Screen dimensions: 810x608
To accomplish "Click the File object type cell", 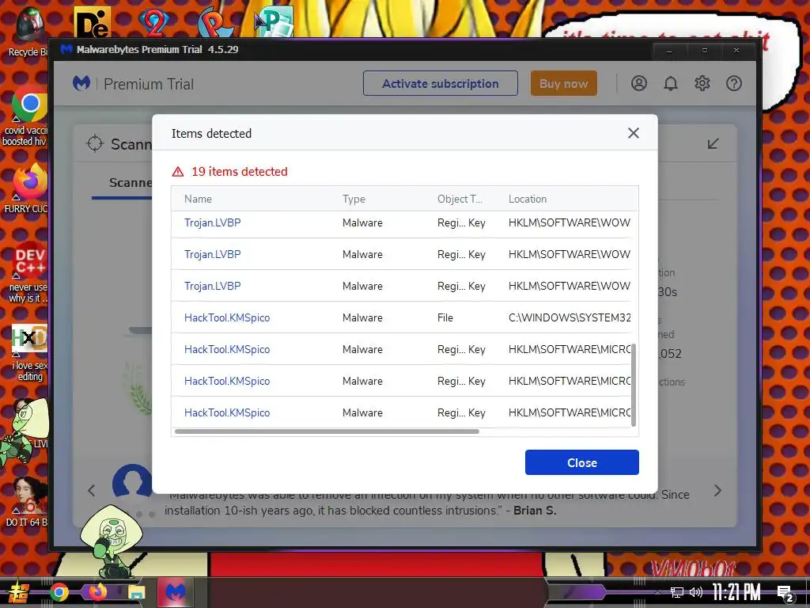I will pos(445,317).
